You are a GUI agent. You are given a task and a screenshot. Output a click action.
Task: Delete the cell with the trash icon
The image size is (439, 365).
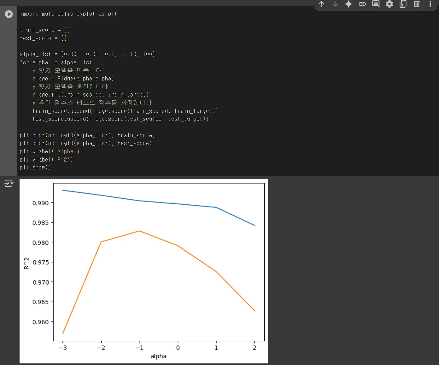[x=417, y=4]
